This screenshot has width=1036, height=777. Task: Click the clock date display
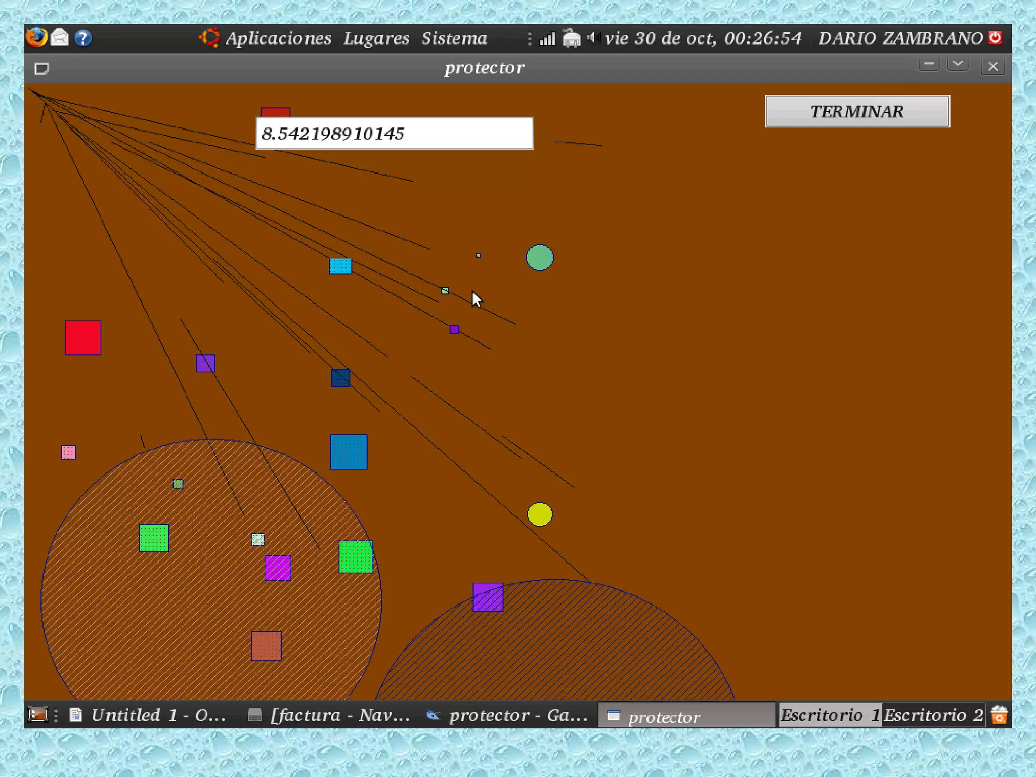pyautogui.click(x=703, y=38)
